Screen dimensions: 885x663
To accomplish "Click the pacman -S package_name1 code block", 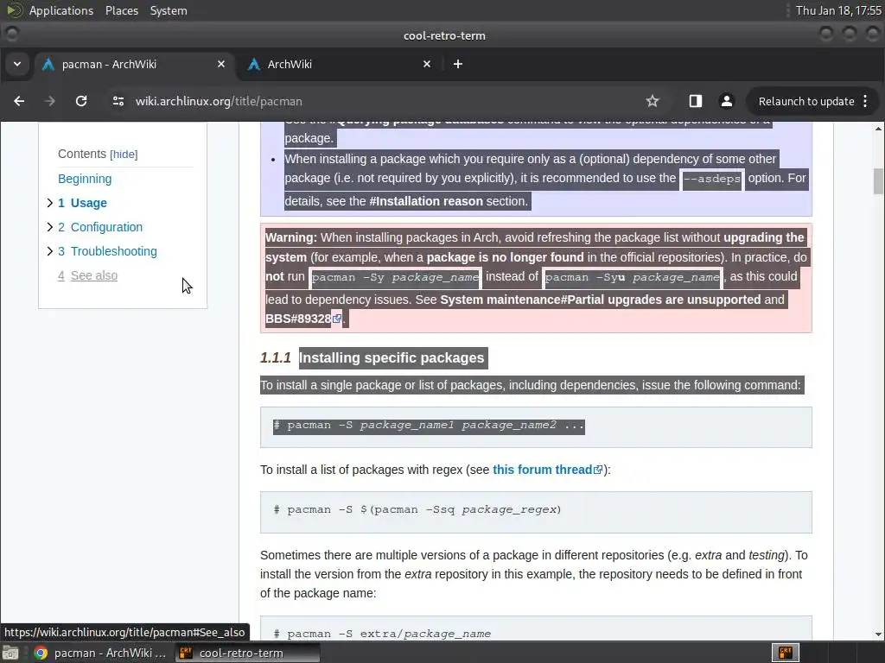I will click(x=536, y=426).
